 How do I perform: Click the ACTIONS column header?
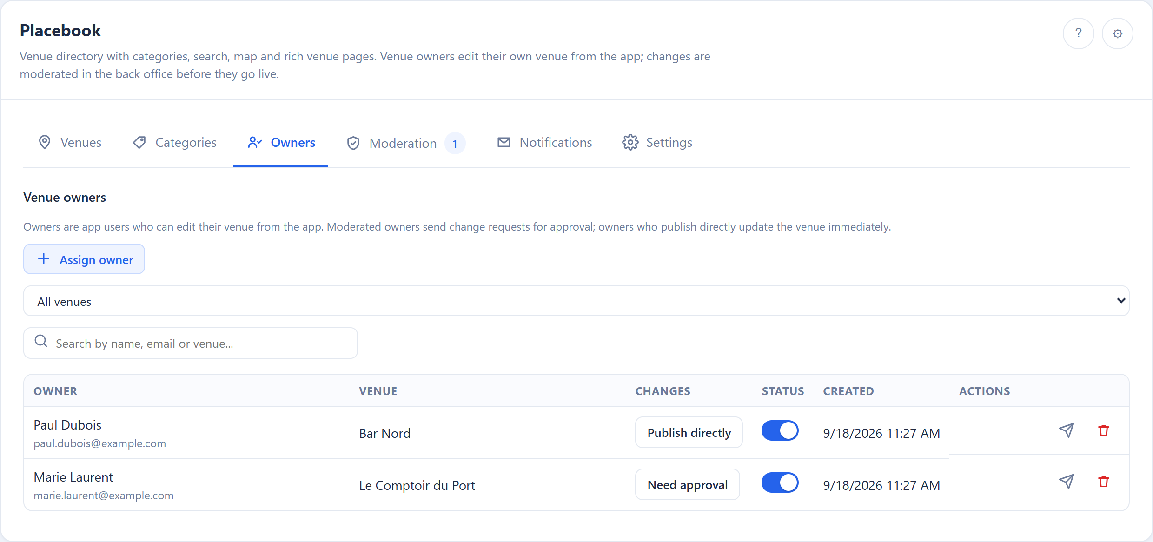click(x=985, y=391)
